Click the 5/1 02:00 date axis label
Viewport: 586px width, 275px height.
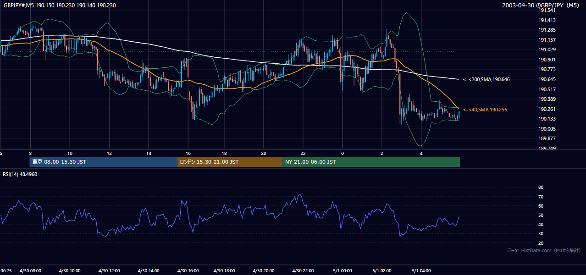pyautogui.click(x=381, y=270)
